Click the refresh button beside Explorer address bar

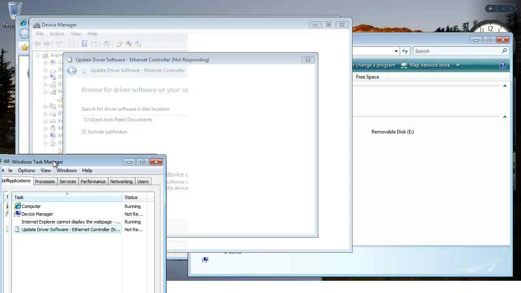click(x=405, y=51)
